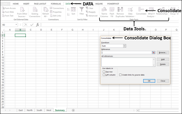Viewport: 182px width, 114px height.
Task: Click the Consolidate ribbon command
Action: tap(141, 11)
